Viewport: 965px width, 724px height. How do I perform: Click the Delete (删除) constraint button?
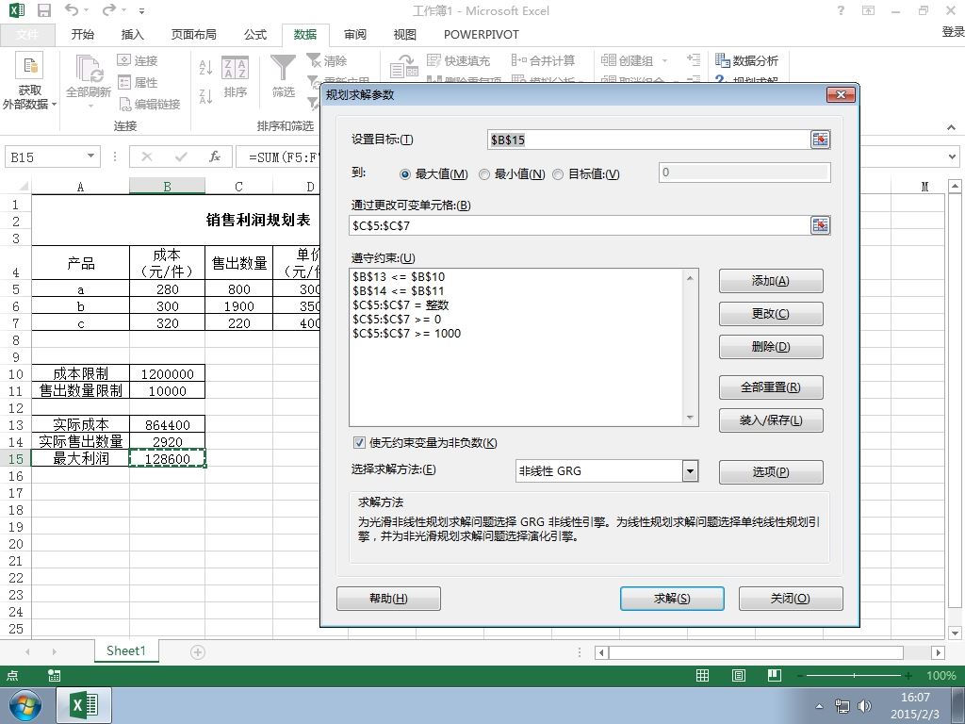(771, 347)
